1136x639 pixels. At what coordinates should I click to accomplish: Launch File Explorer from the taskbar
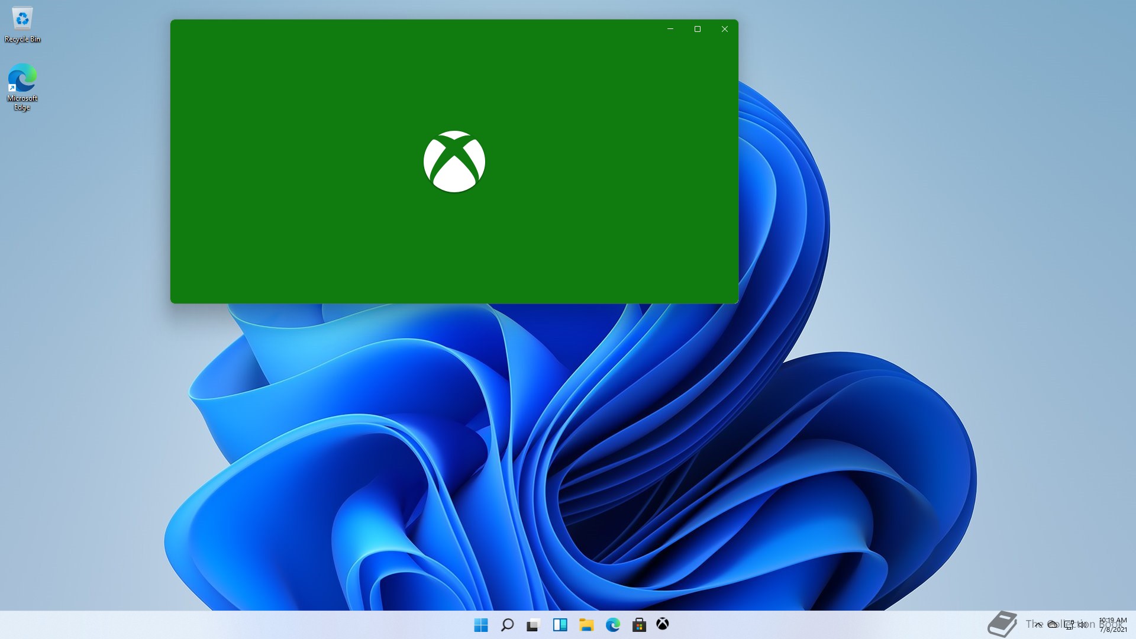tap(586, 625)
